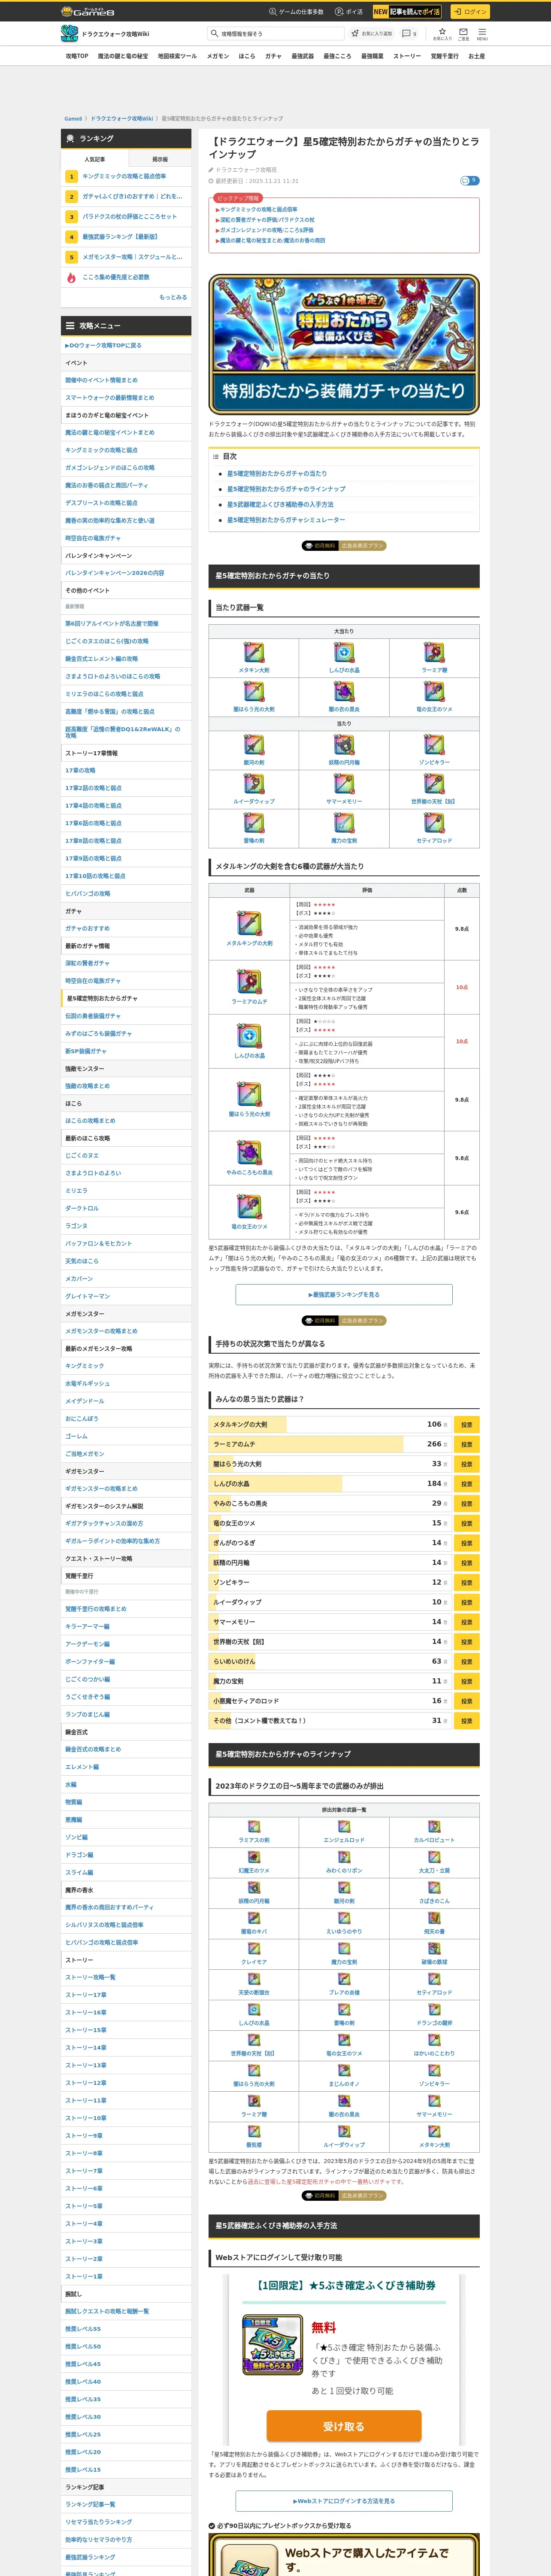Open the 地図検索ツール nav item
Image resolution: width=551 pixels, height=2576 pixels.
click(x=177, y=56)
